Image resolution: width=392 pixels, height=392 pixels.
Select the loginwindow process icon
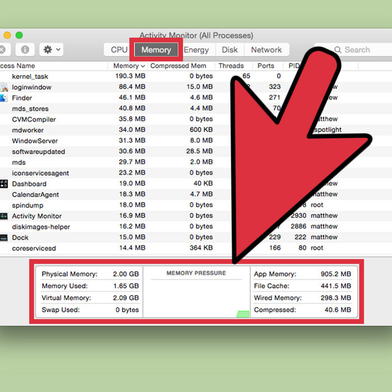pyautogui.click(x=3, y=87)
